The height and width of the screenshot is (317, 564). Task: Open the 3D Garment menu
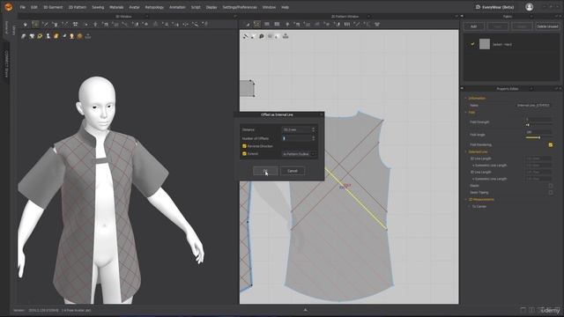click(x=53, y=7)
